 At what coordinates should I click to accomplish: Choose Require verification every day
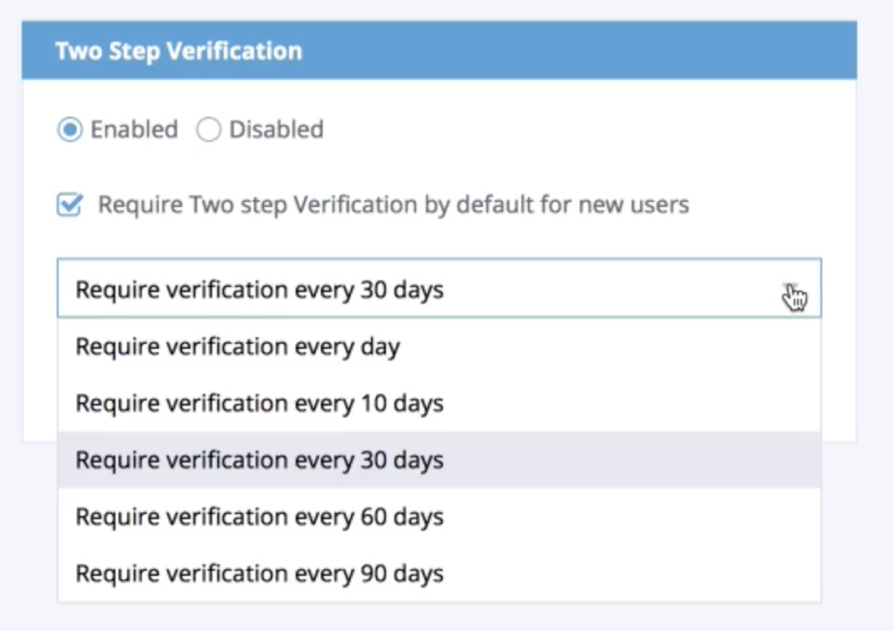439,346
